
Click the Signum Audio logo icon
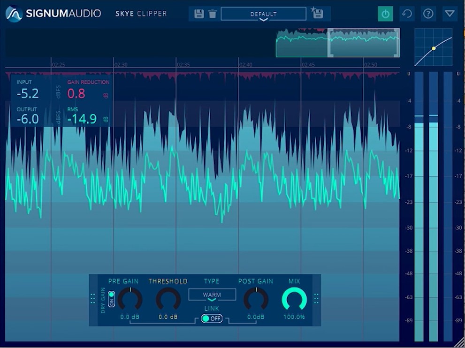coord(14,14)
